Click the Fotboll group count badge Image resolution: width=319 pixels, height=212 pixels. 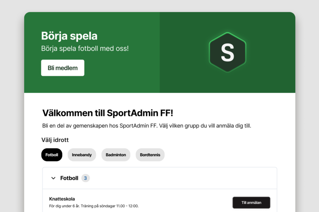(85, 178)
